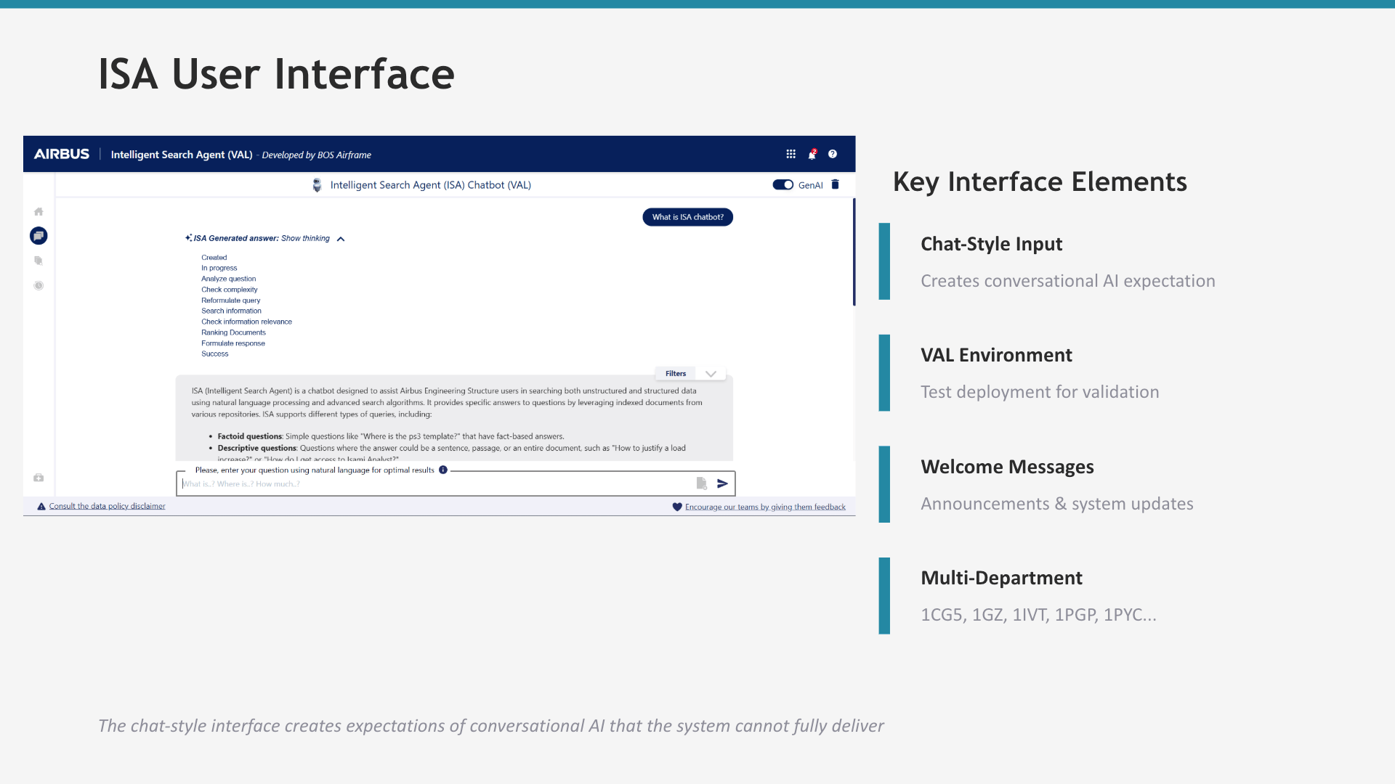
Task: Click the 'Factoid questions' bullet
Action: (391, 436)
